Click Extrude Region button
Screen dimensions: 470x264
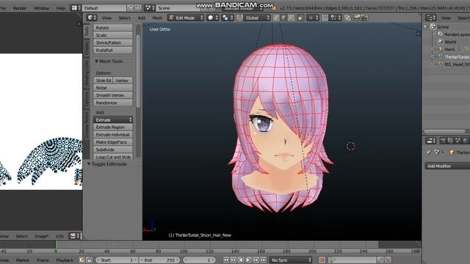point(113,127)
